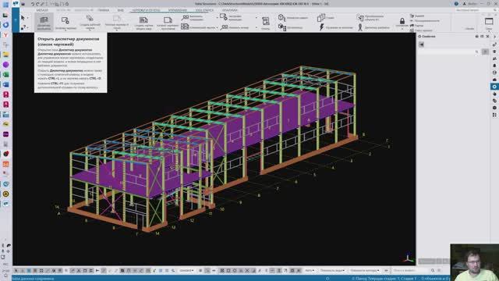This screenshot has width=499, height=281.
Task: Click the Quick Launch search field
Action: (476, 10)
